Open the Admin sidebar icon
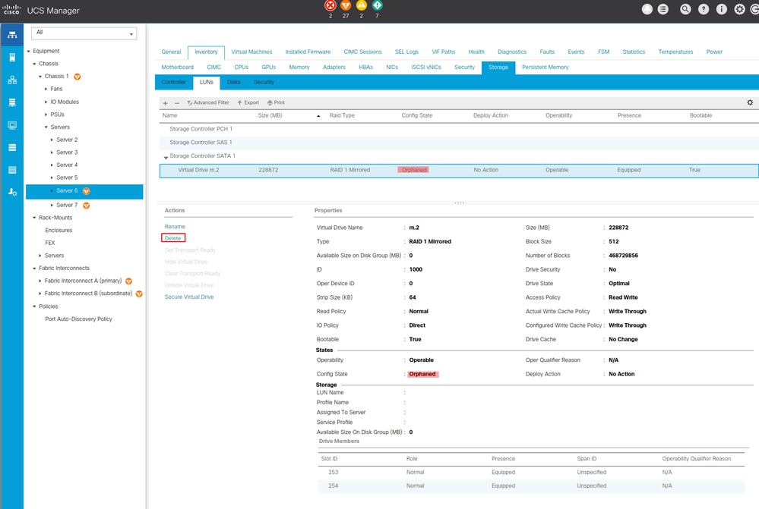 (x=12, y=193)
